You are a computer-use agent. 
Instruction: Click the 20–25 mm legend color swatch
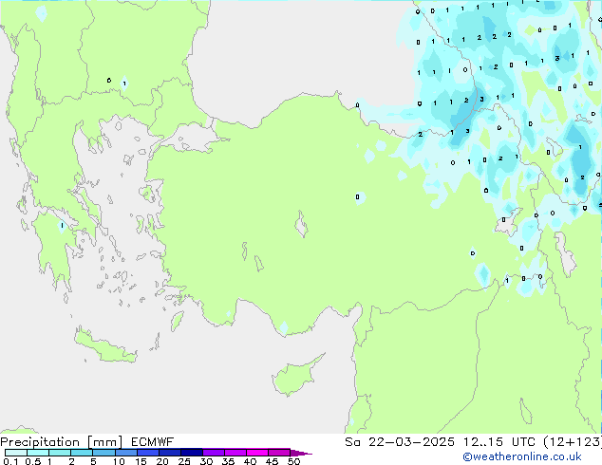click(x=169, y=453)
